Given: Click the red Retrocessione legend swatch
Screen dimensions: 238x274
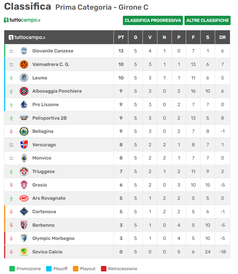Looking at the screenshot, I should pos(104,269).
